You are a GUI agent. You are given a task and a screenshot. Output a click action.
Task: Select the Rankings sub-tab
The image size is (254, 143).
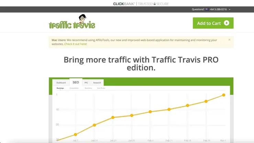[x=60, y=88]
